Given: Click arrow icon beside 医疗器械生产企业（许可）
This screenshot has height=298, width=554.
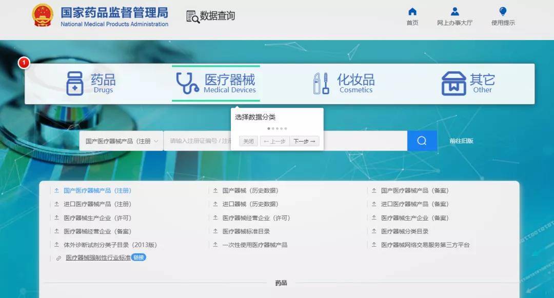Looking at the screenshot, I should [56, 218].
